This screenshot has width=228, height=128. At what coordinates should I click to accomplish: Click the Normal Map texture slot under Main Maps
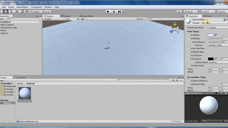pos(188,48)
